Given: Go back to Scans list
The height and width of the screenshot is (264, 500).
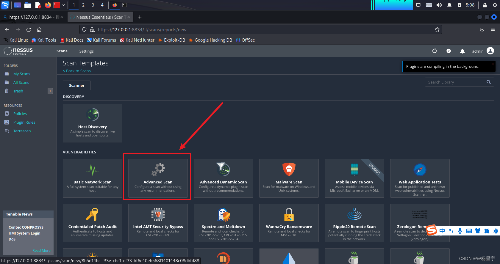Looking at the screenshot, I should [77, 71].
